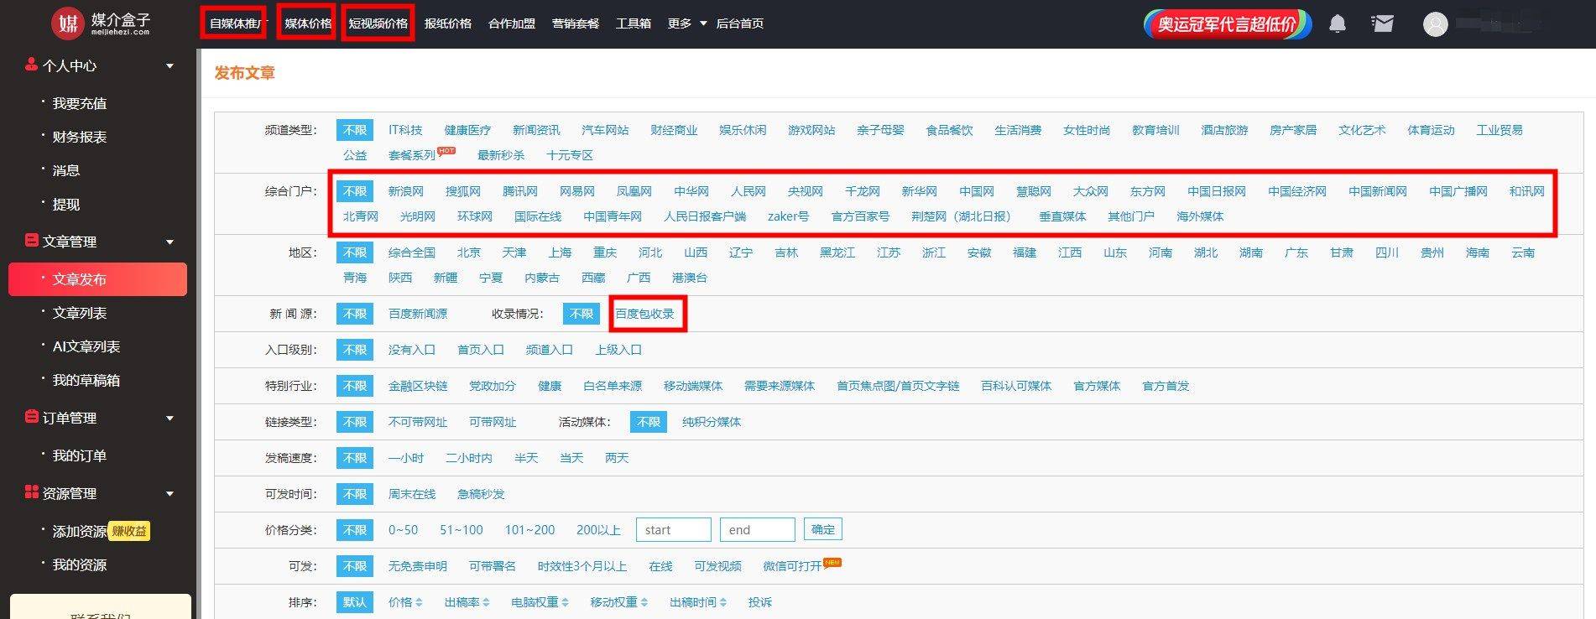Select 百度包收录 filter
1596x619 pixels.
[645, 314]
